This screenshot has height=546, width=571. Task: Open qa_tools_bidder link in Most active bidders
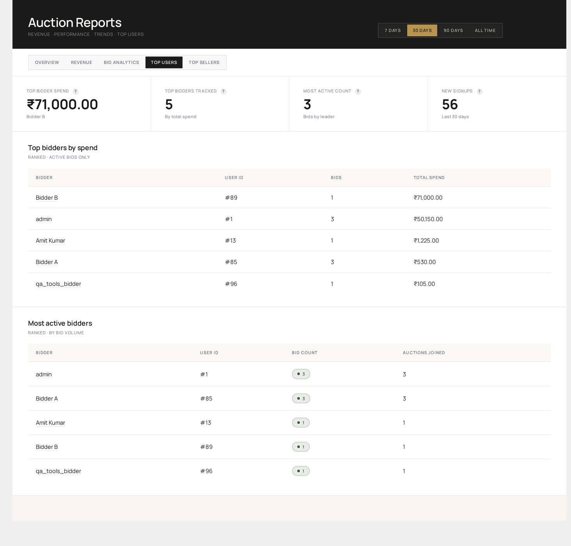click(x=59, y=471)
